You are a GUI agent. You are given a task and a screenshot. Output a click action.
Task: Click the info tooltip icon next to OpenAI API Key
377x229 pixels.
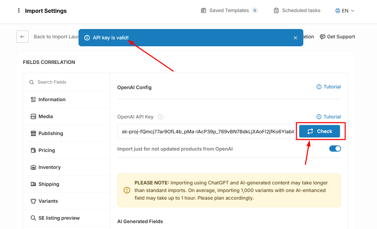pos(160,117)
